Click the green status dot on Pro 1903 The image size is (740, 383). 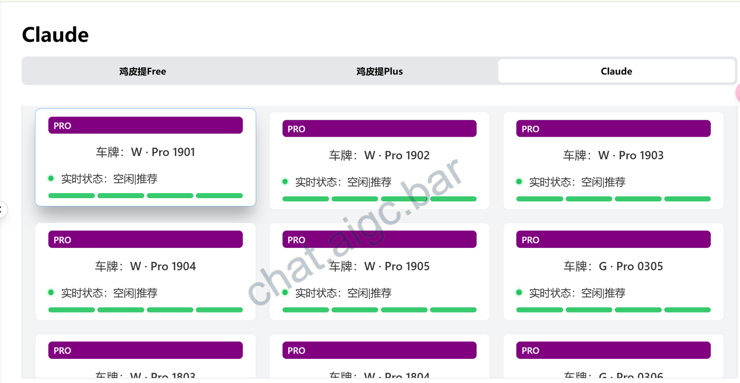(x=519, y=181)
